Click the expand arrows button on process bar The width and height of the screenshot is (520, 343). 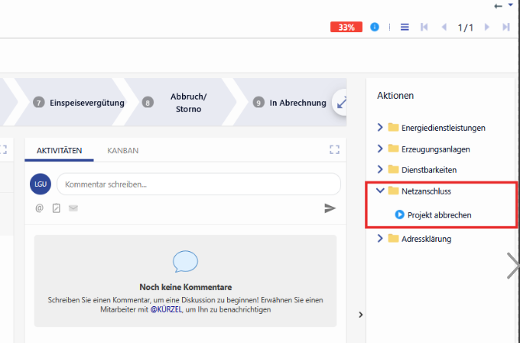[x=341, y=102]
